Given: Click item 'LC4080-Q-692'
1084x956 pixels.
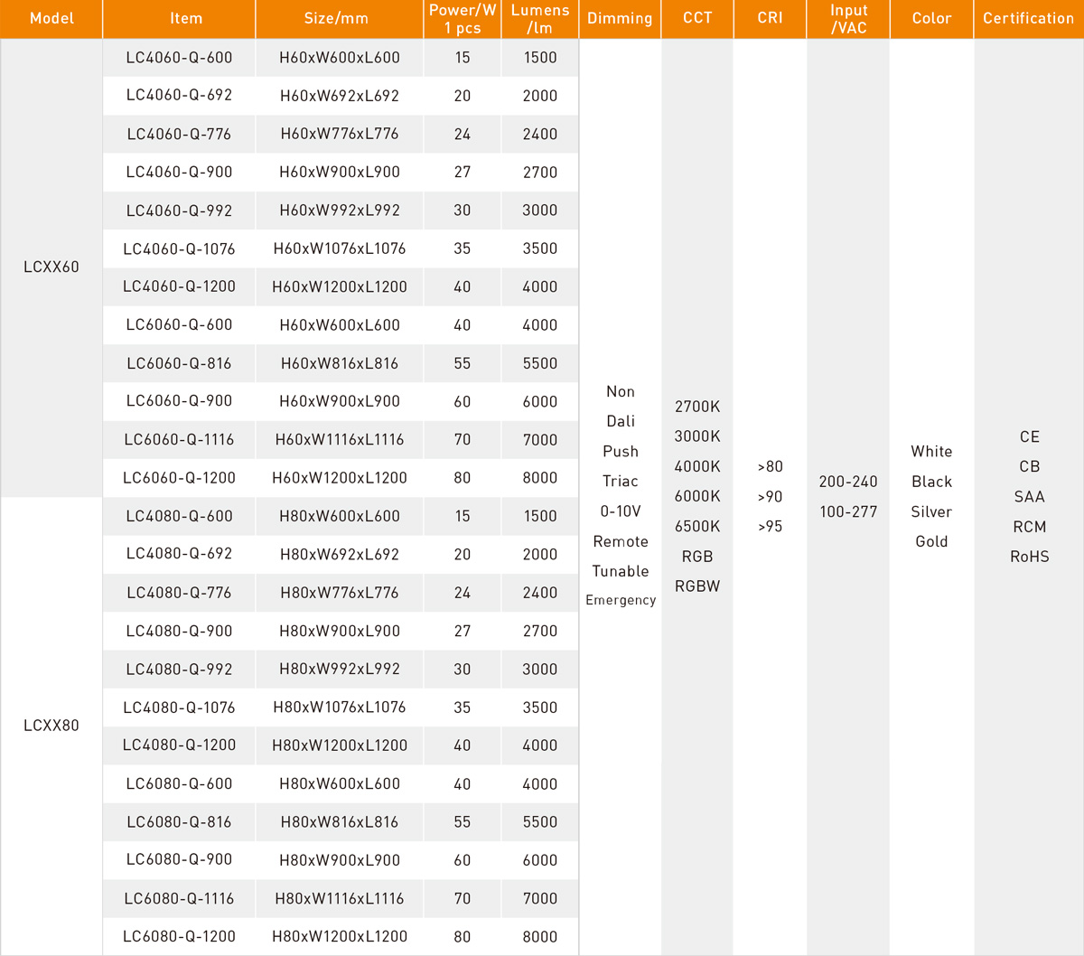Looking at the screenshot, I should [180, 554].
